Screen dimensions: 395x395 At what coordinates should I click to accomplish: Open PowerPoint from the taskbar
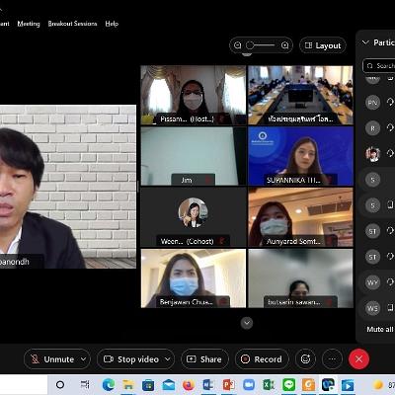coord(228,384)
